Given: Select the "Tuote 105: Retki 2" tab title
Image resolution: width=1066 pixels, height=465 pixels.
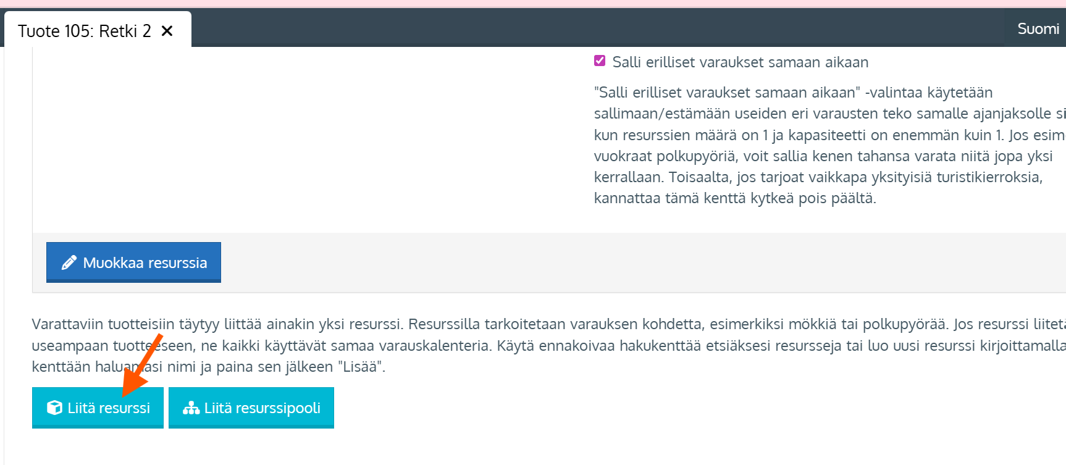Looking at the screenshot, I should (85, 31).
